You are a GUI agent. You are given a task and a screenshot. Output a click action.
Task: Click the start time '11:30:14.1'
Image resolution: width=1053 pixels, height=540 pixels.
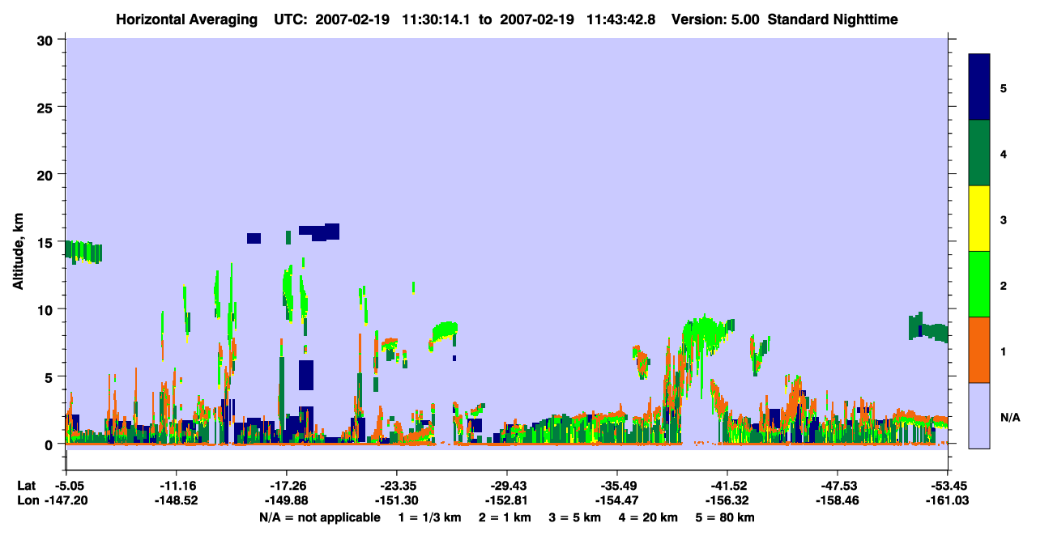[437, 19]
